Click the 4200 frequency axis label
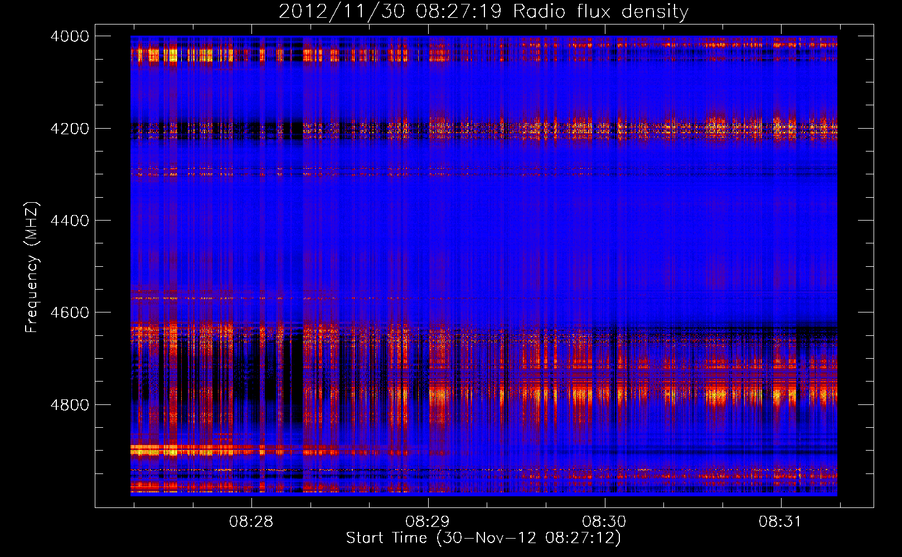The image size is (902, 557). (70, 129)
